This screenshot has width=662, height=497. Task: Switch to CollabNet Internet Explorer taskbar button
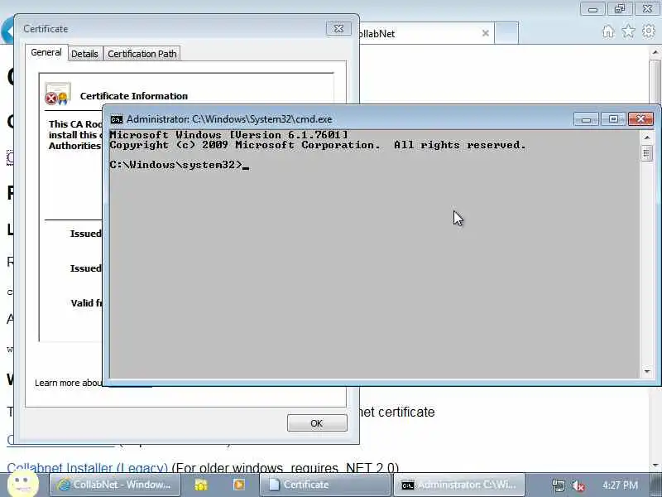coord(115,485)
